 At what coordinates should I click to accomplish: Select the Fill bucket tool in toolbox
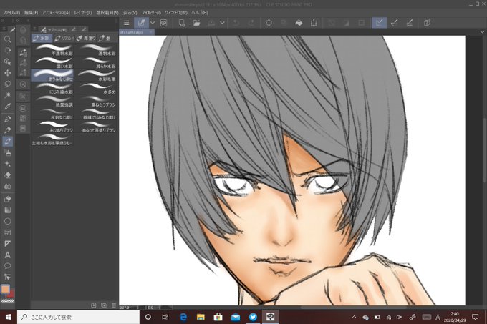click(x=7, y=199)
